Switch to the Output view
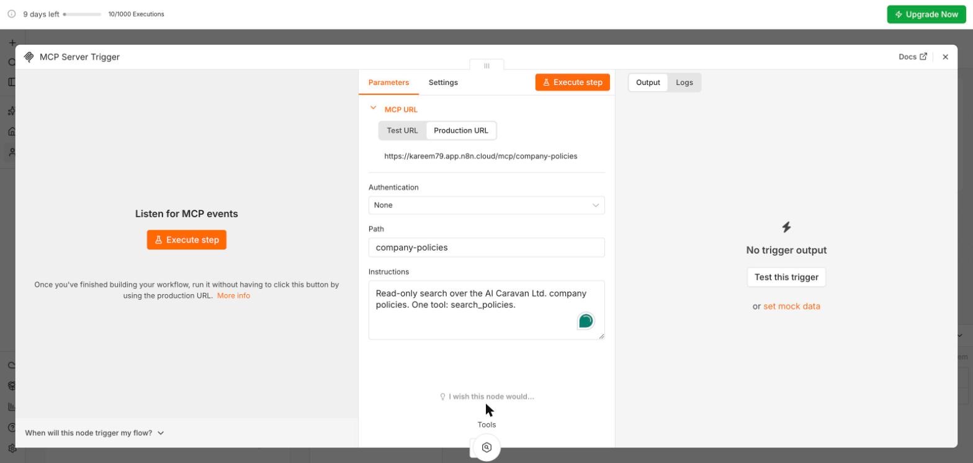The width and height of the screenshot is (973, 463). point(648,83)
